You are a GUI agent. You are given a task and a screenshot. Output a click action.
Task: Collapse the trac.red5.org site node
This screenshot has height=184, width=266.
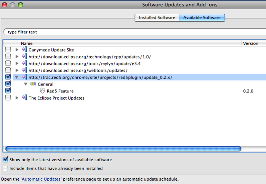tap(17, 77)
